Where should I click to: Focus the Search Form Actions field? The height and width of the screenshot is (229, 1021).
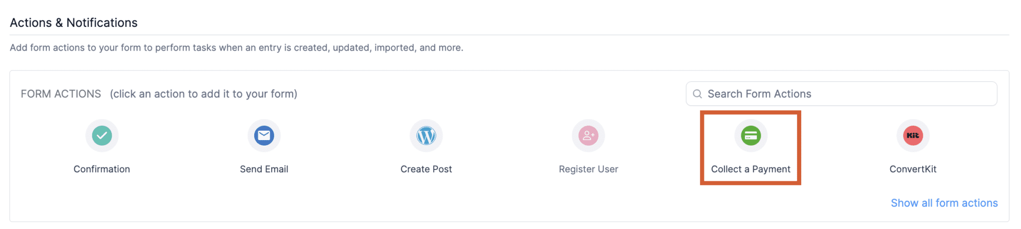click(x=848, y=94)
